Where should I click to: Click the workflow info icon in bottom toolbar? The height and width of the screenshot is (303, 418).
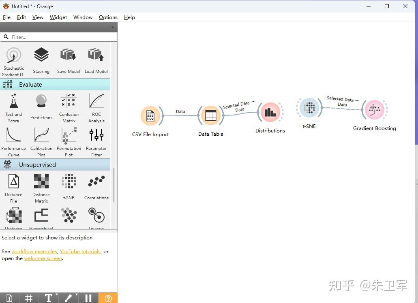pyautogui.click(x=9, y=298)
